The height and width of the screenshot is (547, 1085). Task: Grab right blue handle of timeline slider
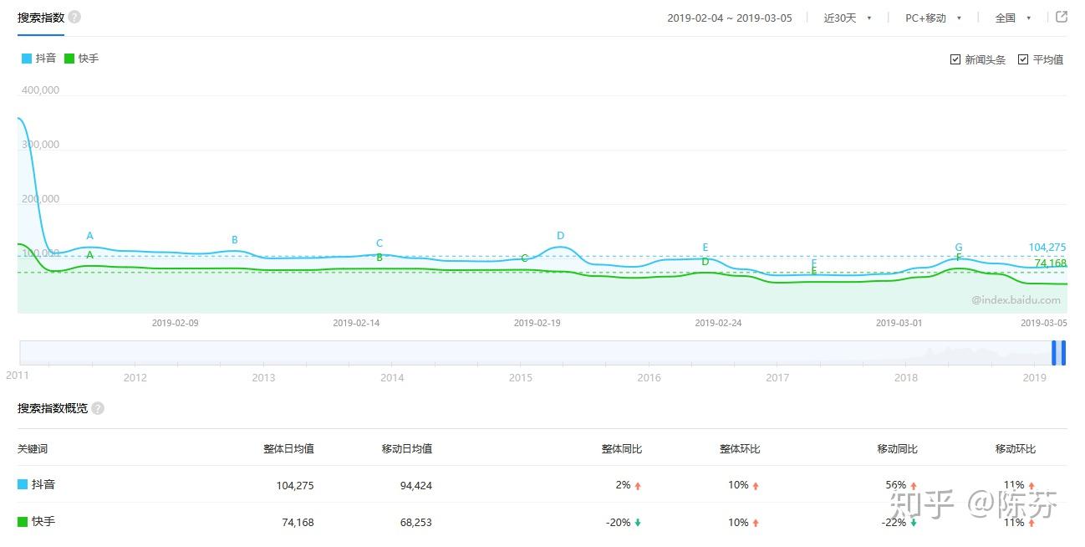(1063, 353)
